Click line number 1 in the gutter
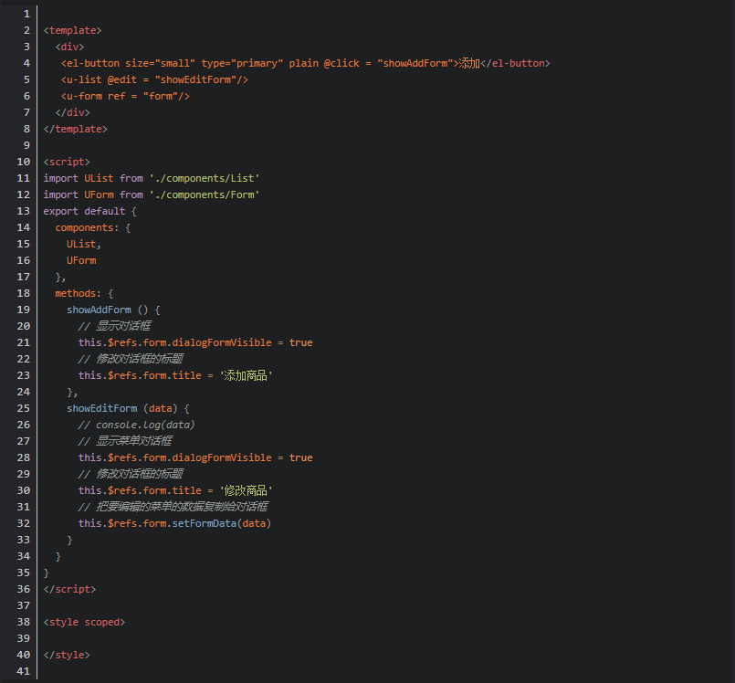This screenshot has width=735, height=683. tap(26, 14)
